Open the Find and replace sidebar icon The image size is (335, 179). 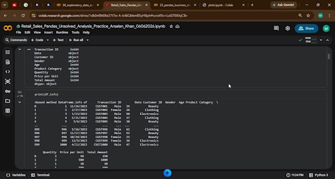click(x=8, y=62)
